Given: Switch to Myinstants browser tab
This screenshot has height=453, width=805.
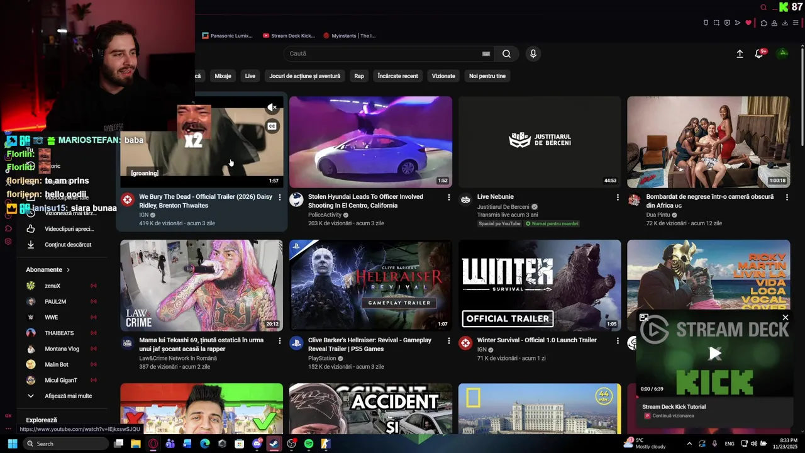Looking at the screenshot, I should (350, 36).
